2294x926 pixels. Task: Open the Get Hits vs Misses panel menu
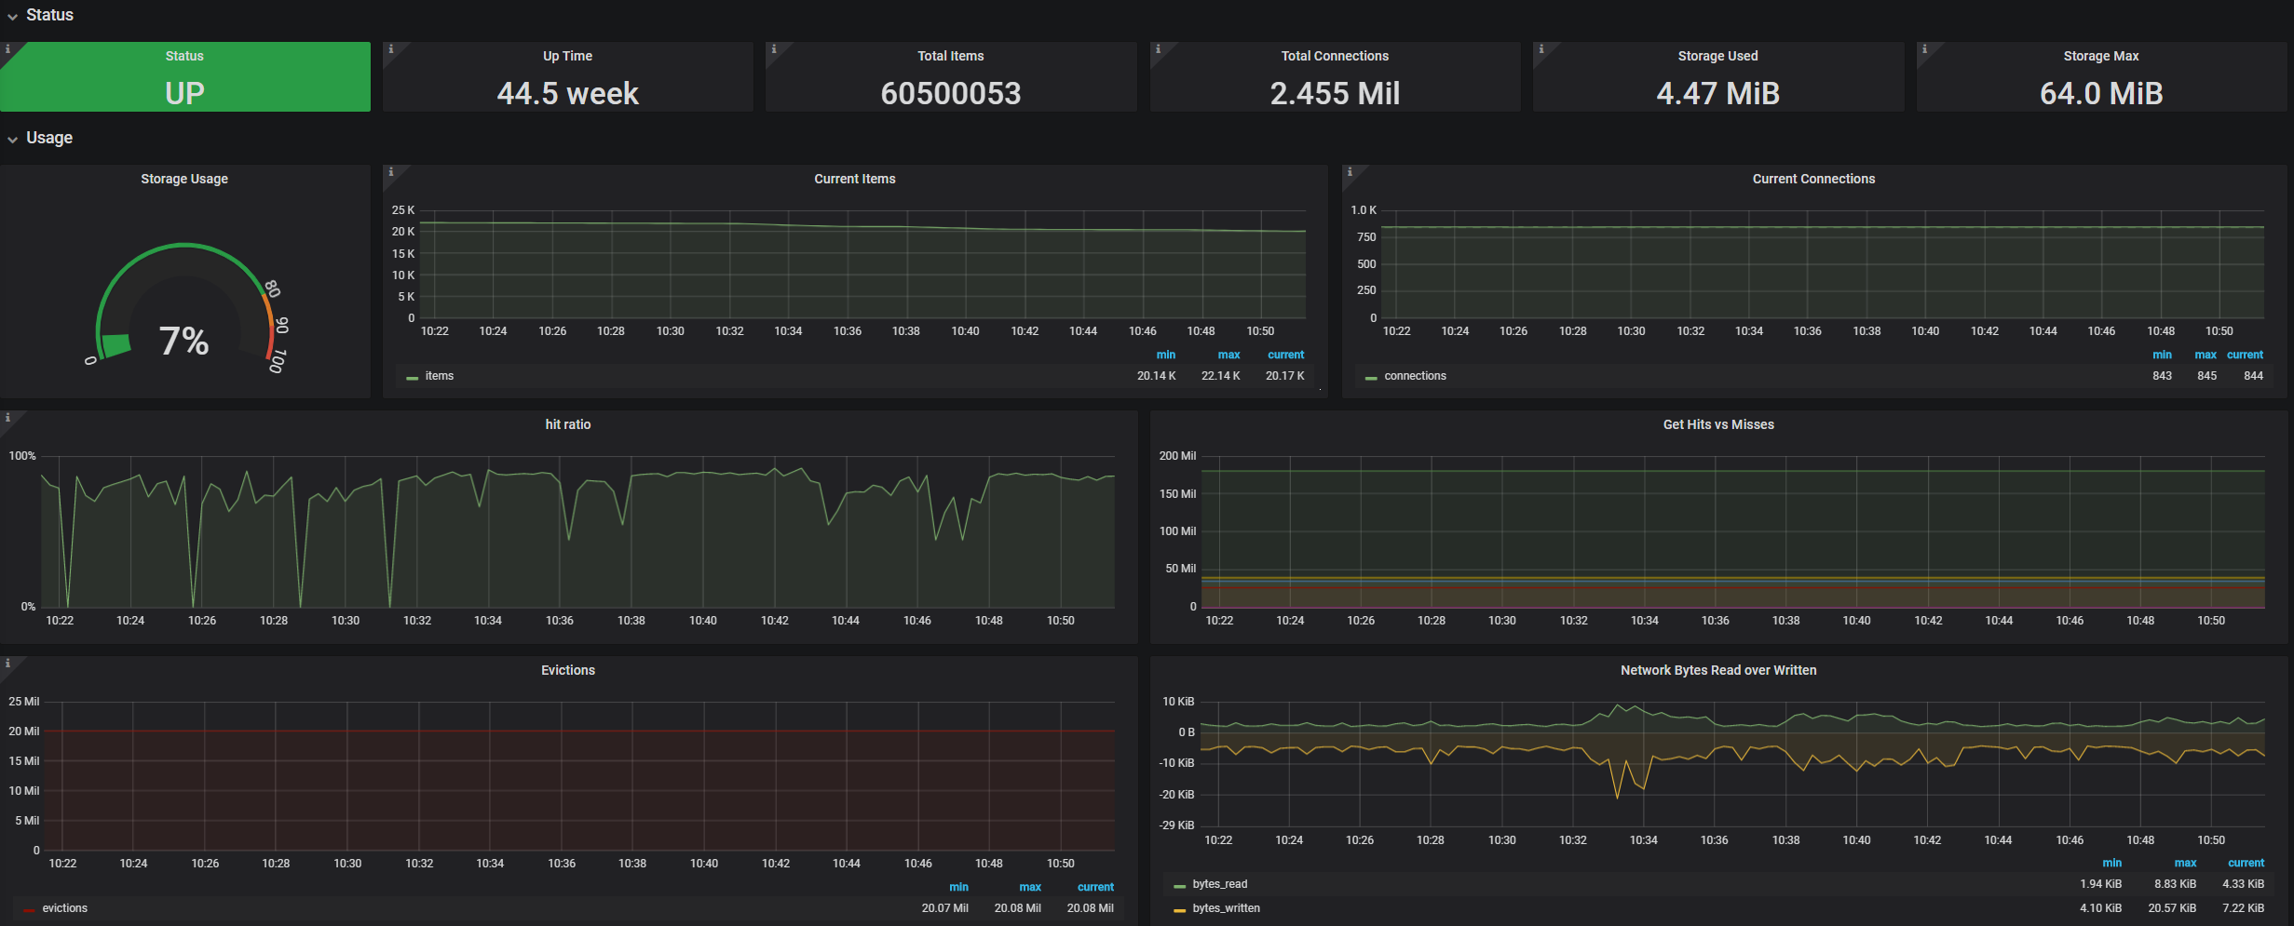[1718, 423]
